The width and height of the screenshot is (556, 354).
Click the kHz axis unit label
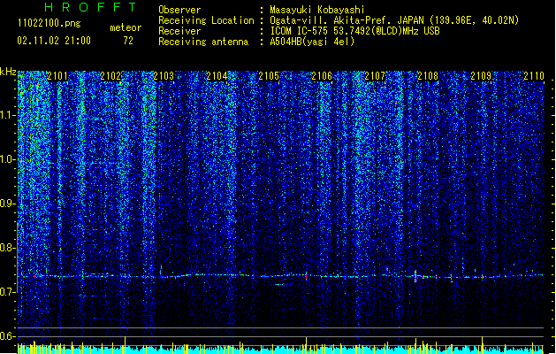[x=8, y=72]
